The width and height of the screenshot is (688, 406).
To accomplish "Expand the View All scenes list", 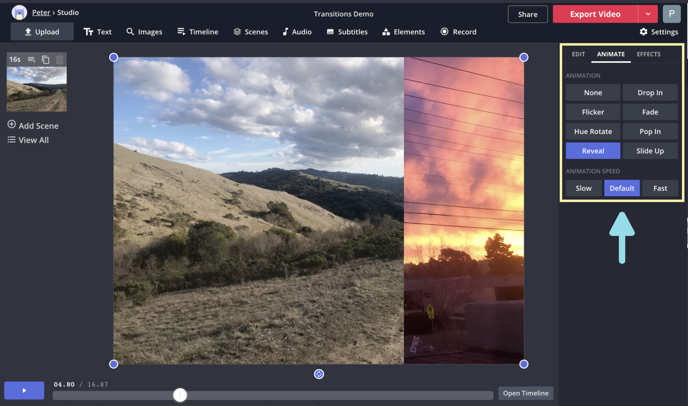I will [x=28, y=140].
